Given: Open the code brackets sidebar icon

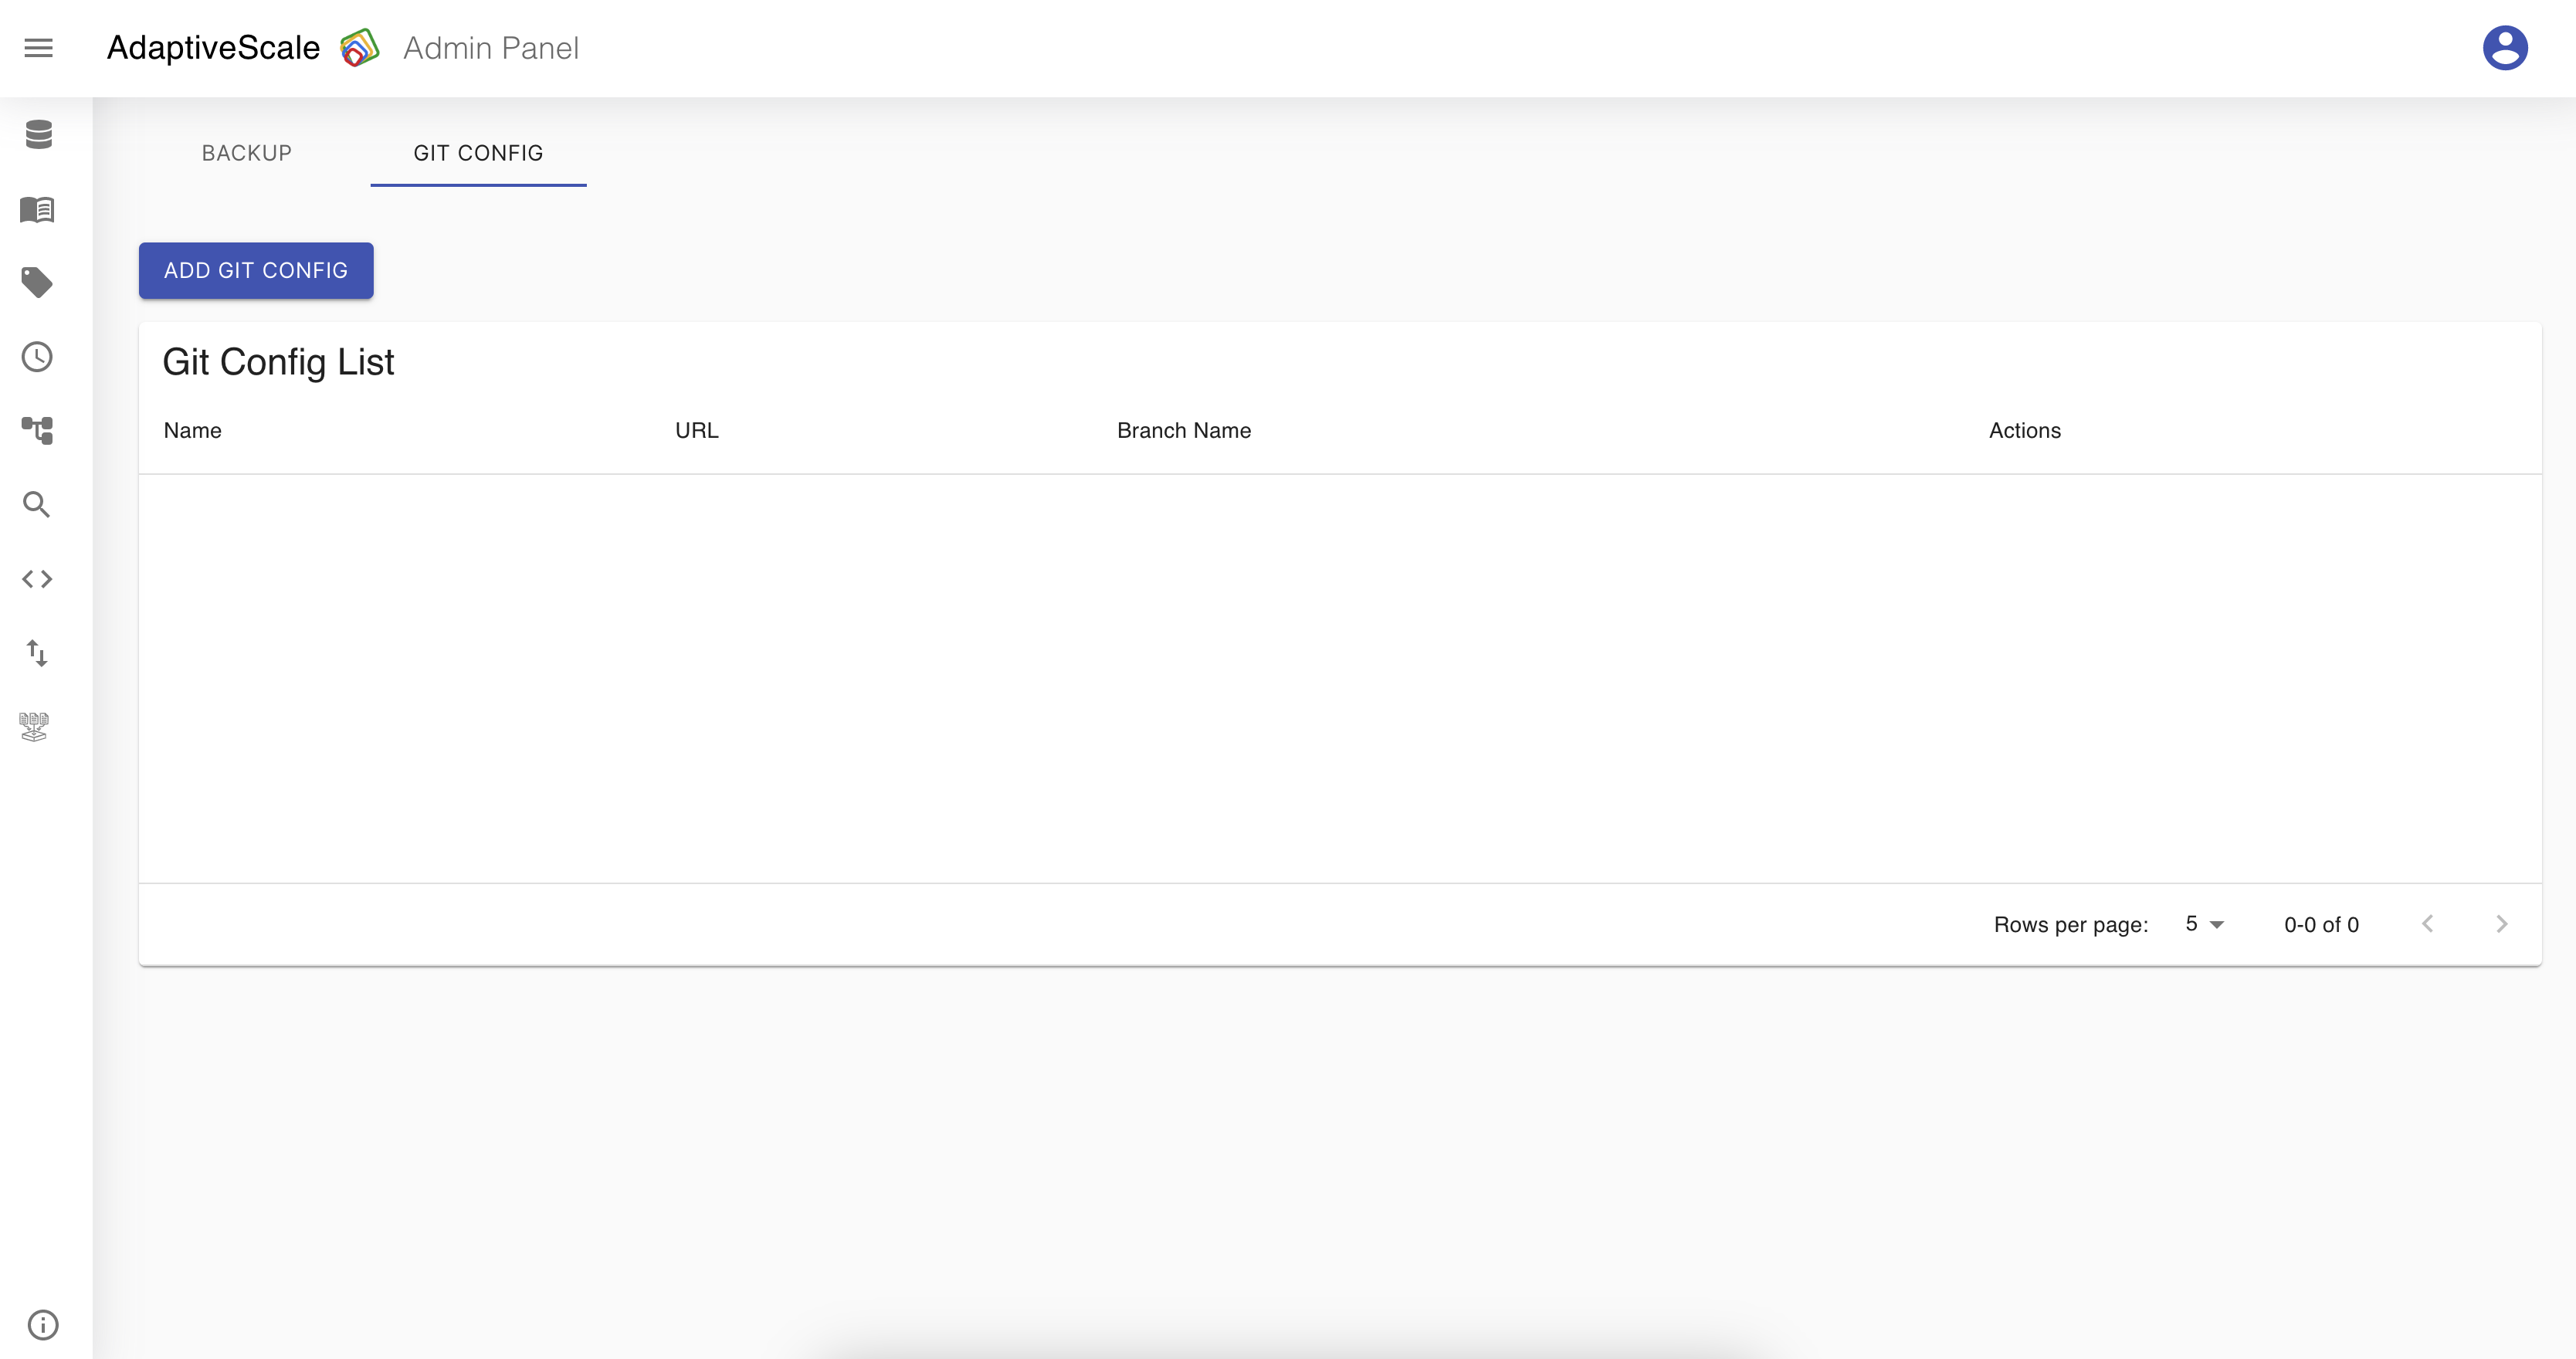Looking at the screenshot, I should click(x=37, y=579).
